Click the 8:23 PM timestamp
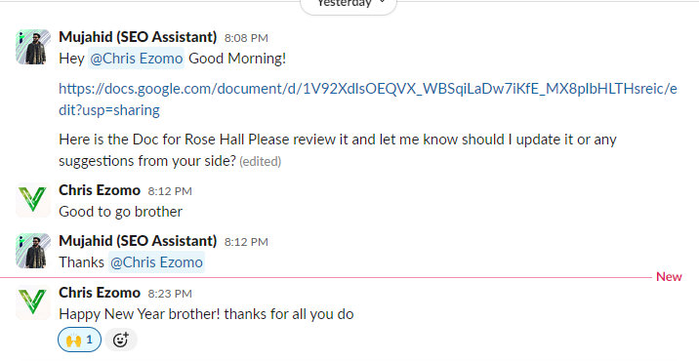 pyautogui.click(x=170, y=294)
